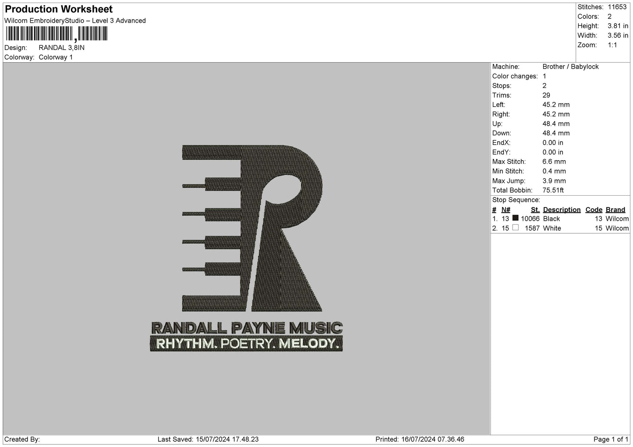Click the 'Right:' label
Viewport: 633px width, 447px height.
pos(501,114)
